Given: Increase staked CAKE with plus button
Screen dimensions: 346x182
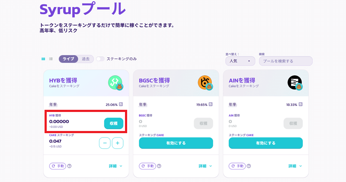Looking at the screenshot, I should [x=118, y=143].
